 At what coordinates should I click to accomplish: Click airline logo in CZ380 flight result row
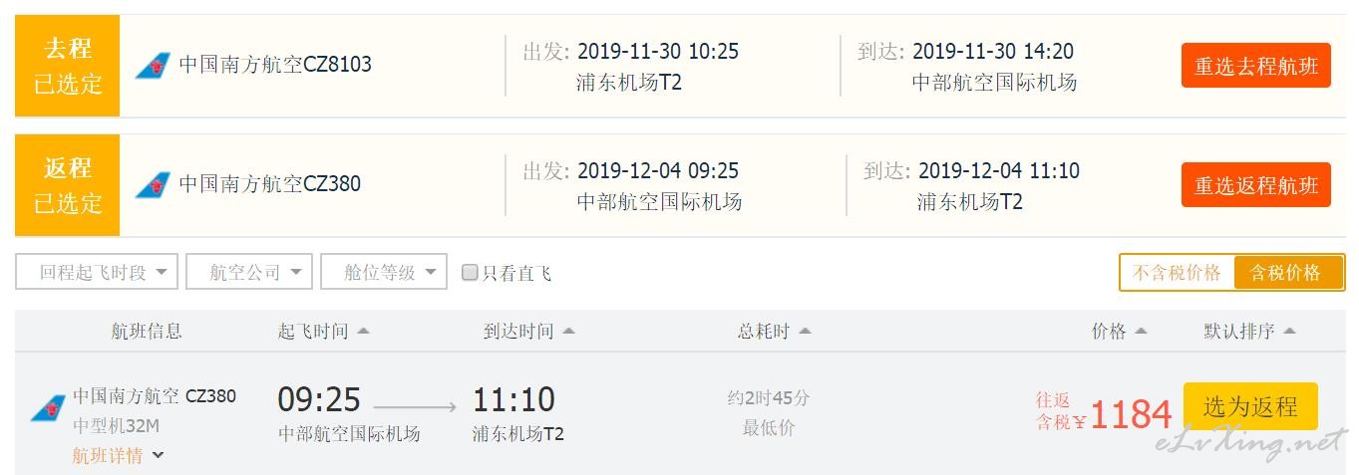pos(48,408)
